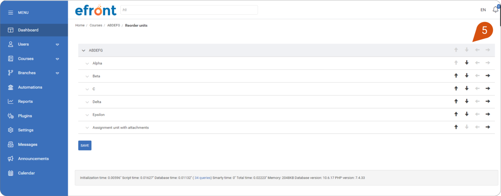Screen dimensions: 501x196
Task: Move Delta unit down with arrow
Action: 467,101
